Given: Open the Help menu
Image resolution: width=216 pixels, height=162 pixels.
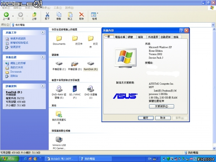Looking at the screenshot, I should coord(69,8).
